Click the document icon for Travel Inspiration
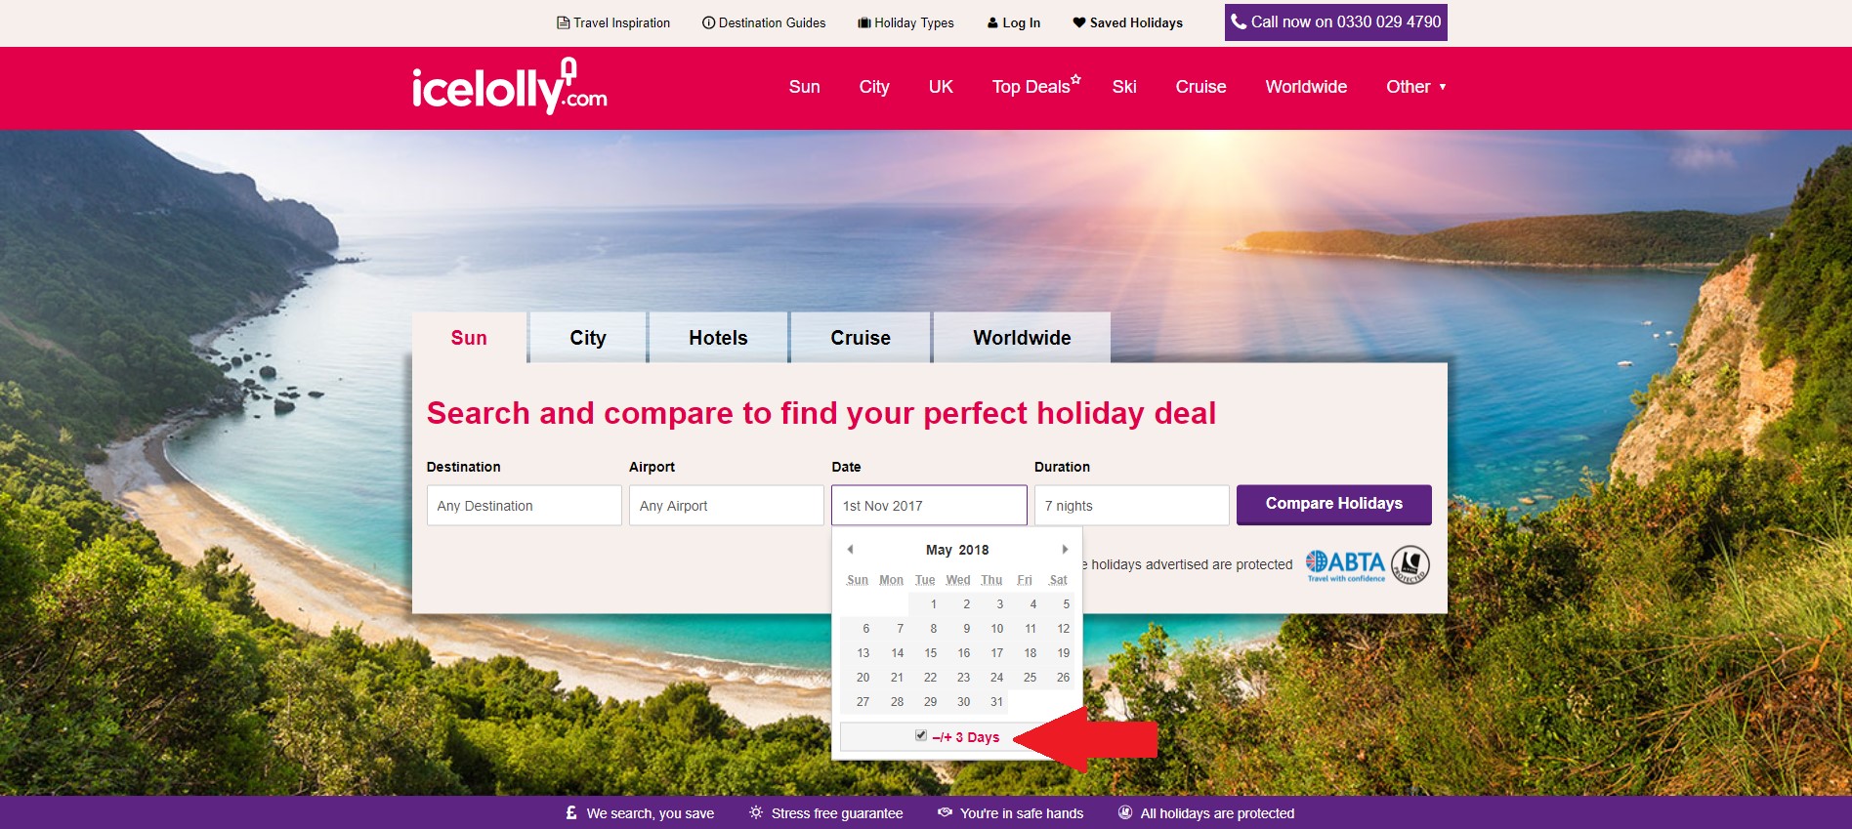 563,22
